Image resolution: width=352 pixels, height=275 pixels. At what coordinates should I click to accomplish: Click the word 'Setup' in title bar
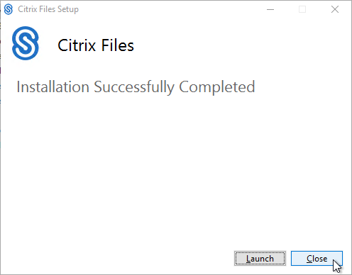tap(68, 10)
